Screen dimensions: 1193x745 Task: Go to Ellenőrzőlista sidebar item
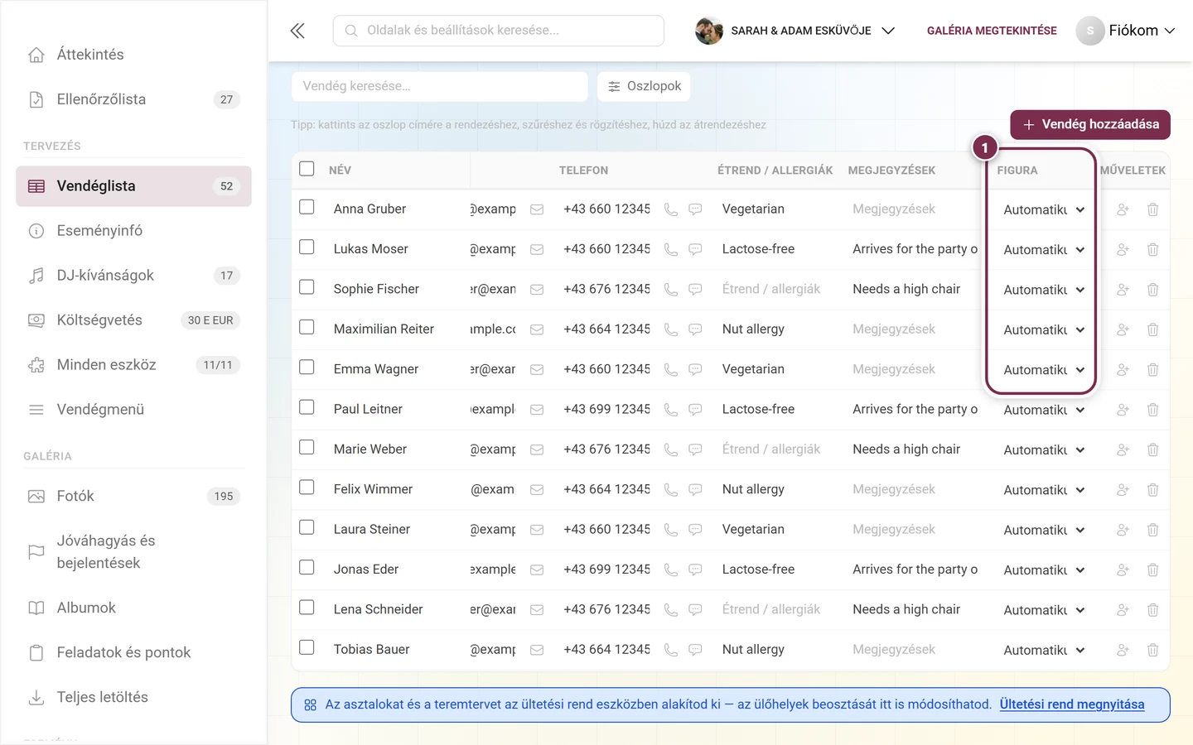tap(133, 99)
